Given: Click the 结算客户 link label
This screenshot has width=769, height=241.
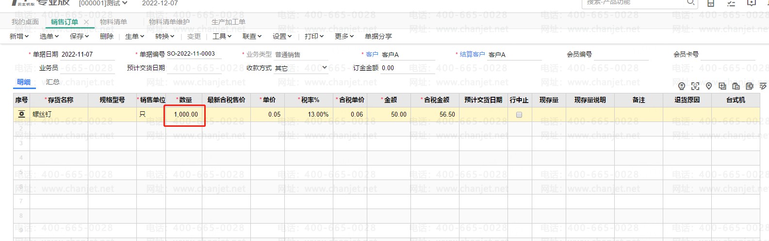Looking at the screenshot, I should click(473, 54).
